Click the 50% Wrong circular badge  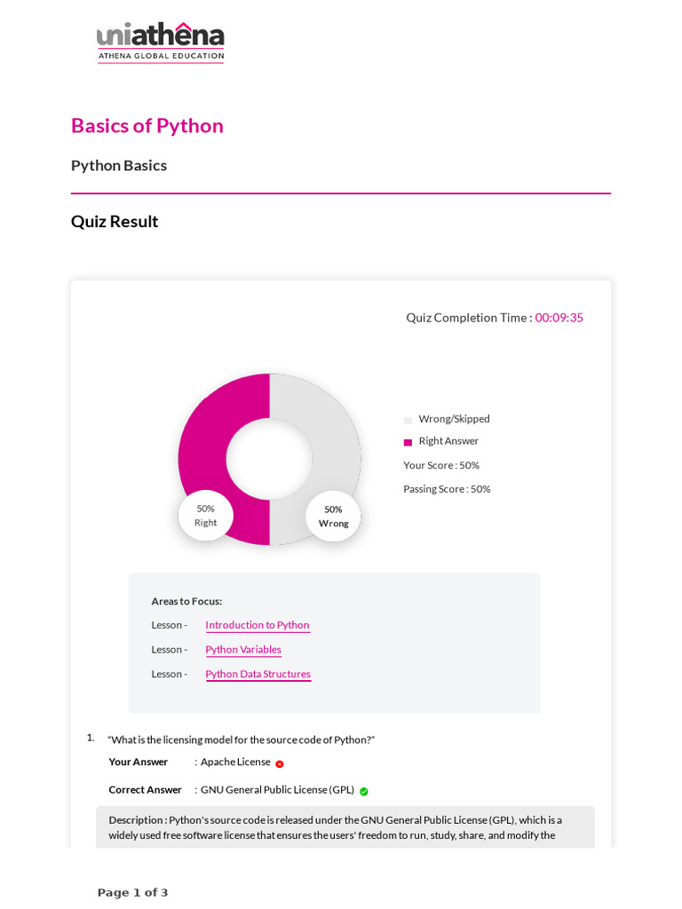(x=333, y=517)
